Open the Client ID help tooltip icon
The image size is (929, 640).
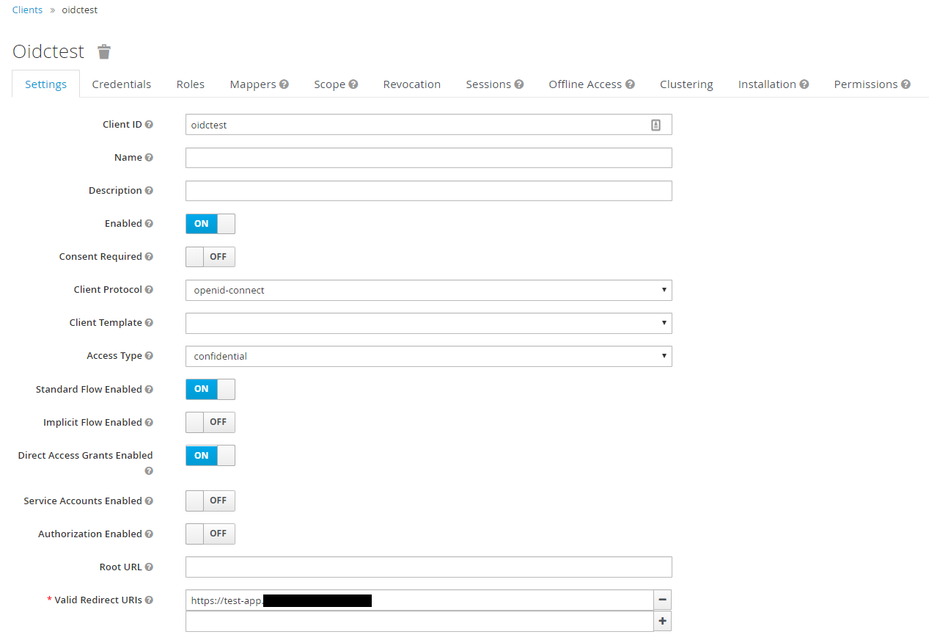149,124
